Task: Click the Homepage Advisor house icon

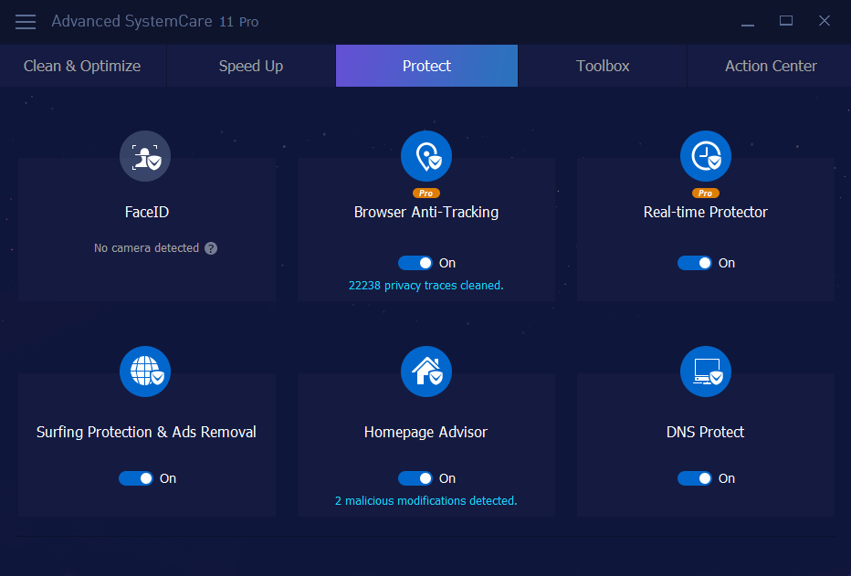Action: tap(426, 372)
